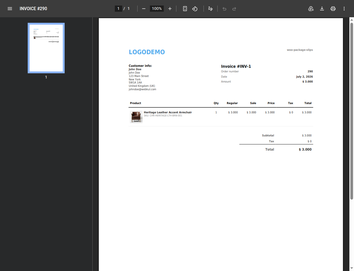
Task: Click the 'Sale' column header
Action: pos(253,103)
